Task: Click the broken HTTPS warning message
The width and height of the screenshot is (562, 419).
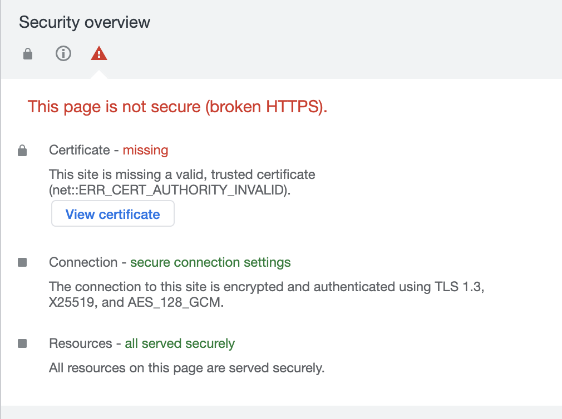Action: coord(178,107)
